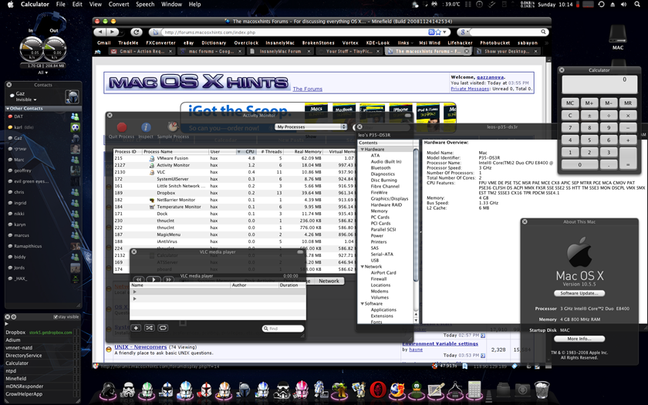Open the Lifehacker bookmark in the bookmarks bar

460,42
